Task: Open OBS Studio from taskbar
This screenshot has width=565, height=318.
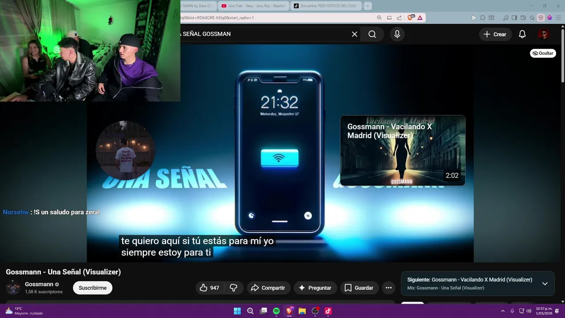Action: (x=315, y=311)
